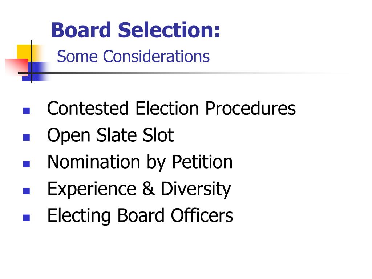This screenshot has width=372, height=279.
Task: Select the 'Open Slate Slot' line
Action: [x=110, y=135]
